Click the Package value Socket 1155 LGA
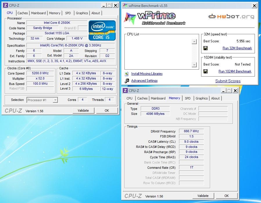 [57, 33]
